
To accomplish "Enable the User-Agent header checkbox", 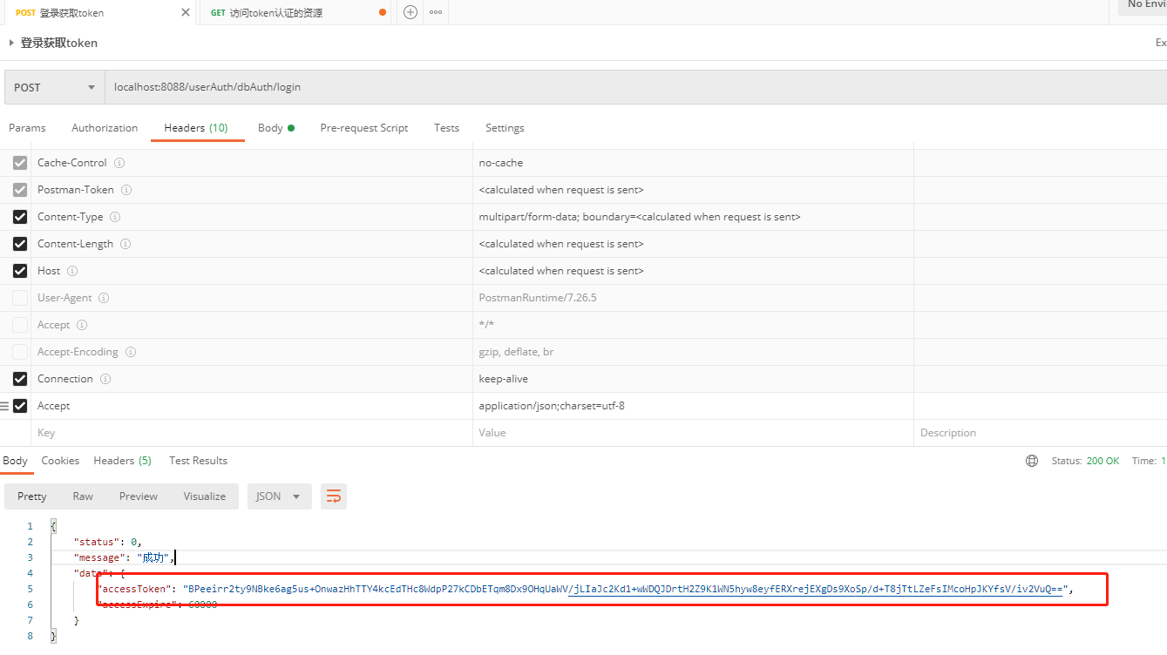I will pyautogui.click(x=20, y=298).
